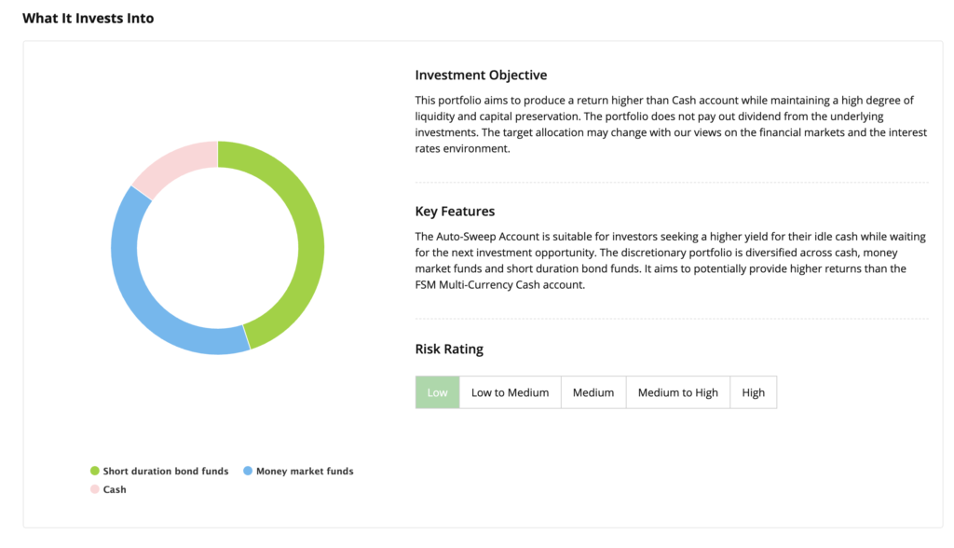Click the Investment Objective description paragraph
The height and width of the screenshot is (548, 954).
coord(671,124)
